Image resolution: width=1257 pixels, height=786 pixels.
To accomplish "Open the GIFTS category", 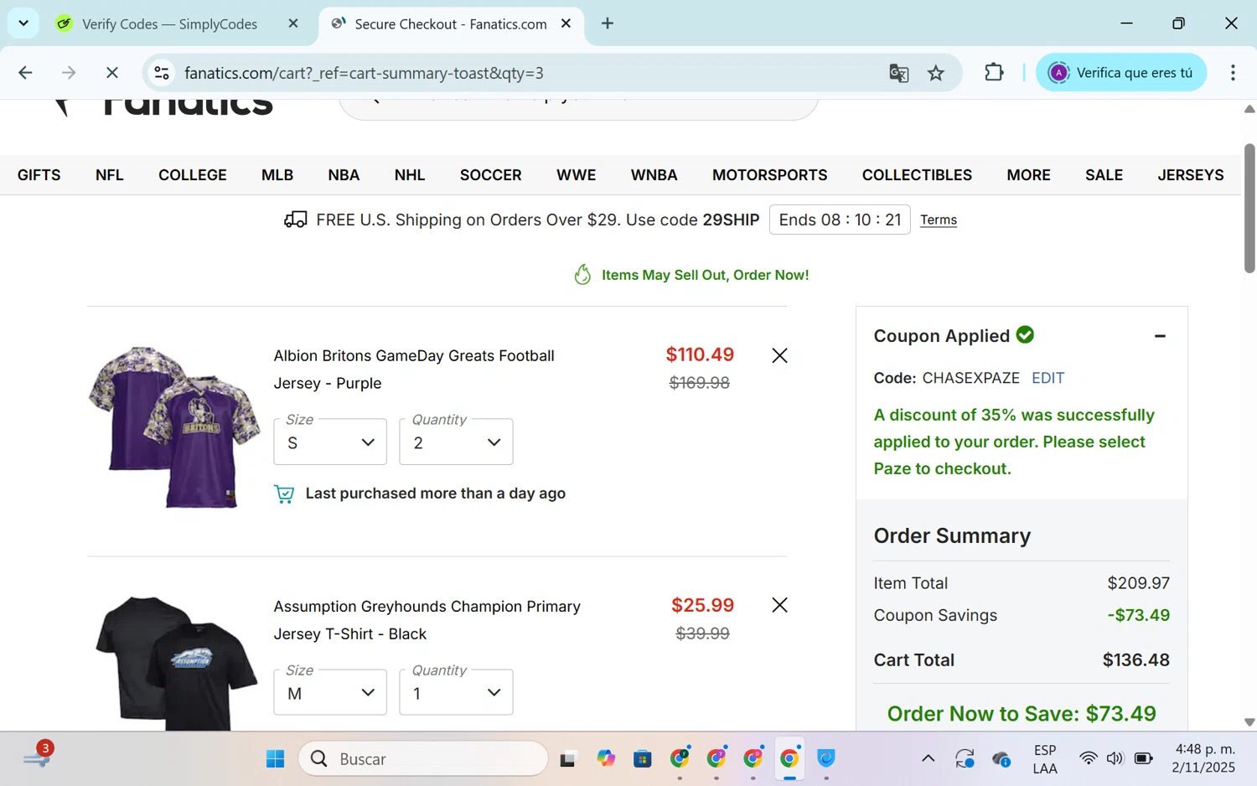I will click(x=39, y=175).
